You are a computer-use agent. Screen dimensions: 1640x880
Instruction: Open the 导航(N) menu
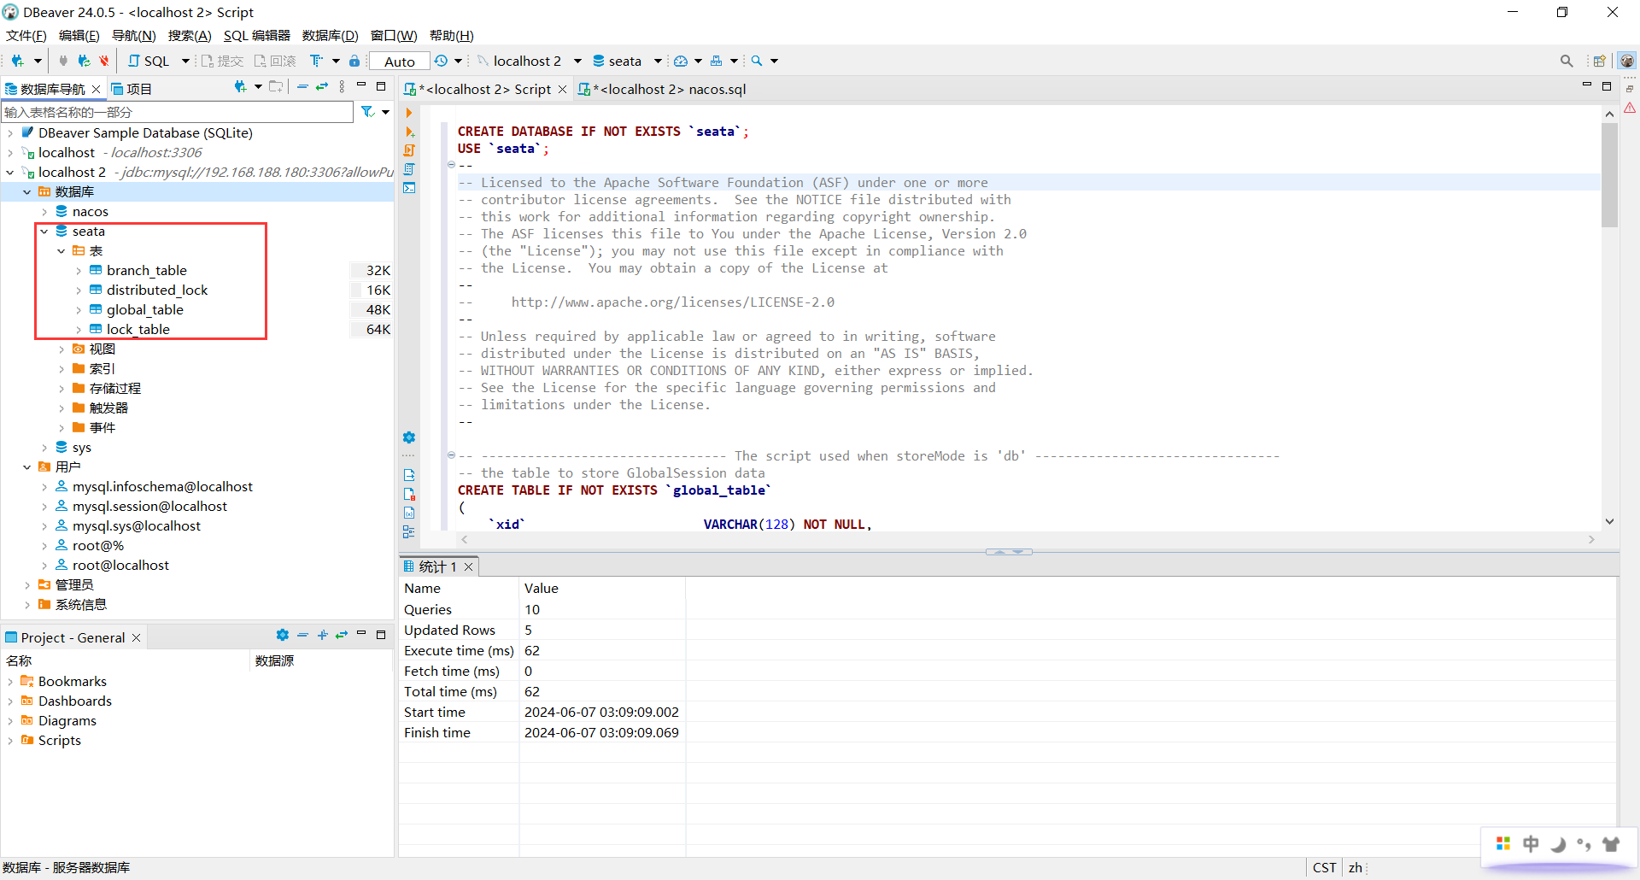click(x=134, y=35)
